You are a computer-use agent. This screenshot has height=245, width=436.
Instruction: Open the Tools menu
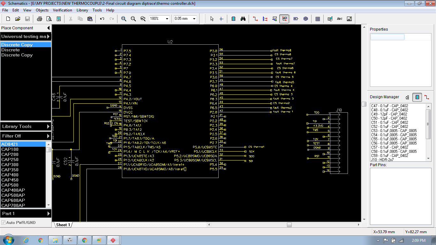point(97,10)
